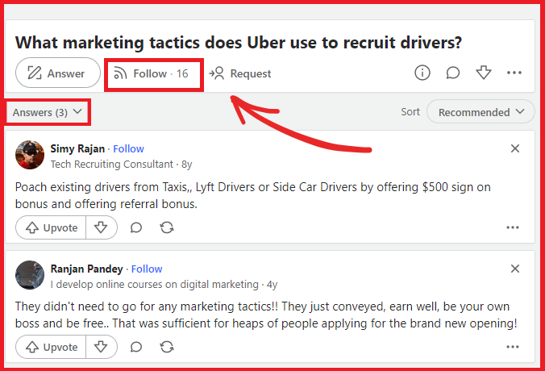Image resolution: width=545 pixels, height=371 pixels.
Task: Downvote Simy Rajan's answer
Action: 101,227
